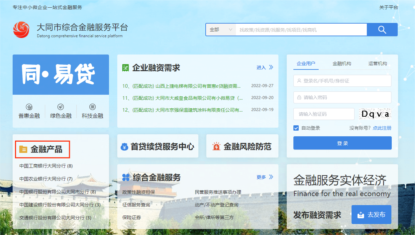The width and height of the screenshot is (415, 235).
Task: Click the 首贷续贷服务中心 money bag icon
Action: pyautogui.click(x=124, y=147)
